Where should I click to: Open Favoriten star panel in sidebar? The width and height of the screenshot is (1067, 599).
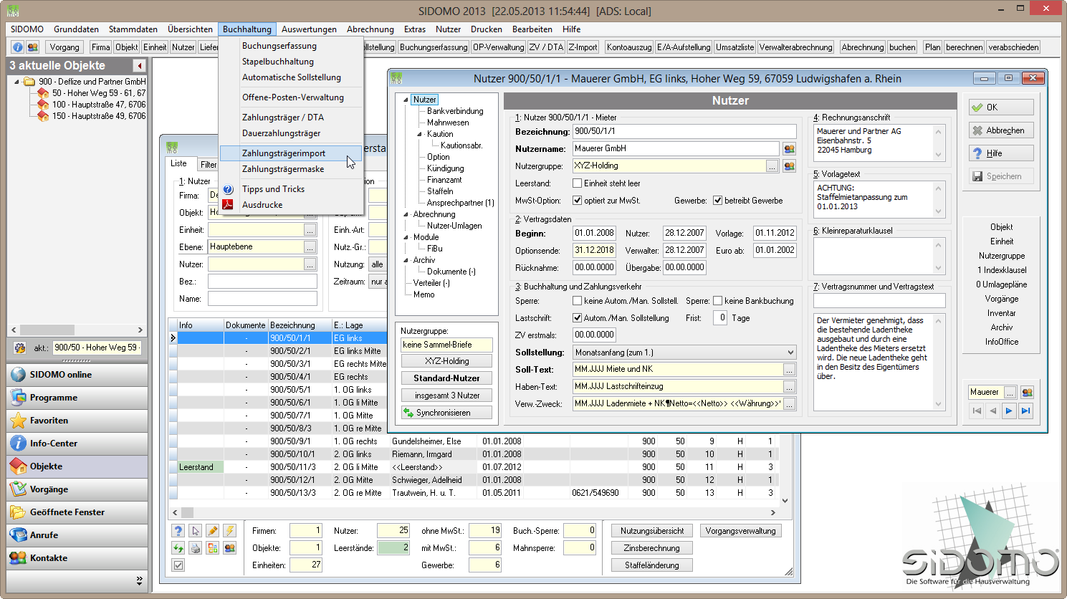coord(77,421)
